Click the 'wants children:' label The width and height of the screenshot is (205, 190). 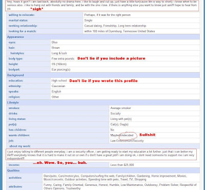click(19, 135)
